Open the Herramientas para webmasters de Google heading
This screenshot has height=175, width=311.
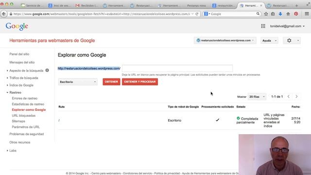click(x=52, y=40)
